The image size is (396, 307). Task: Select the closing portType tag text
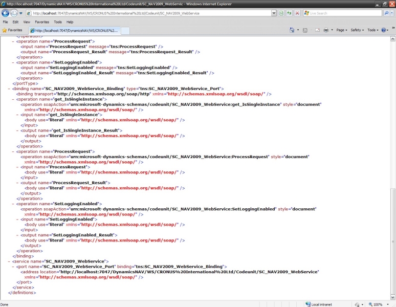(25, 83)
